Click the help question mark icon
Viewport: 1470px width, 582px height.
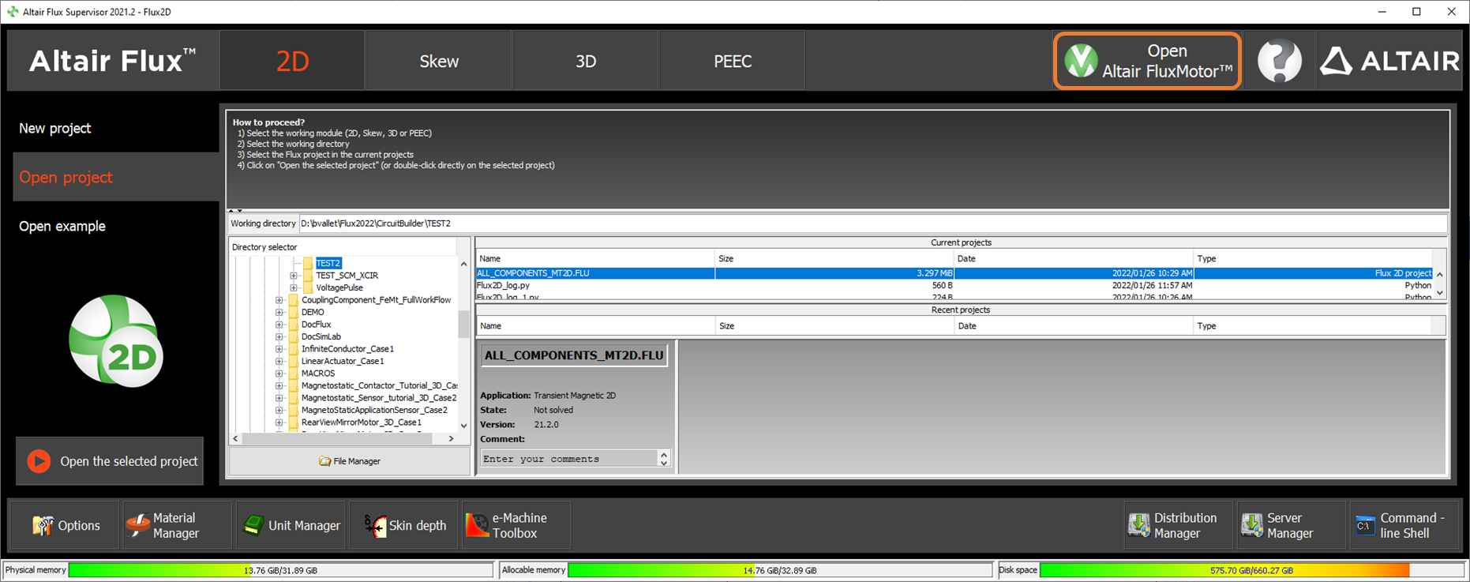click(1279, 61)
